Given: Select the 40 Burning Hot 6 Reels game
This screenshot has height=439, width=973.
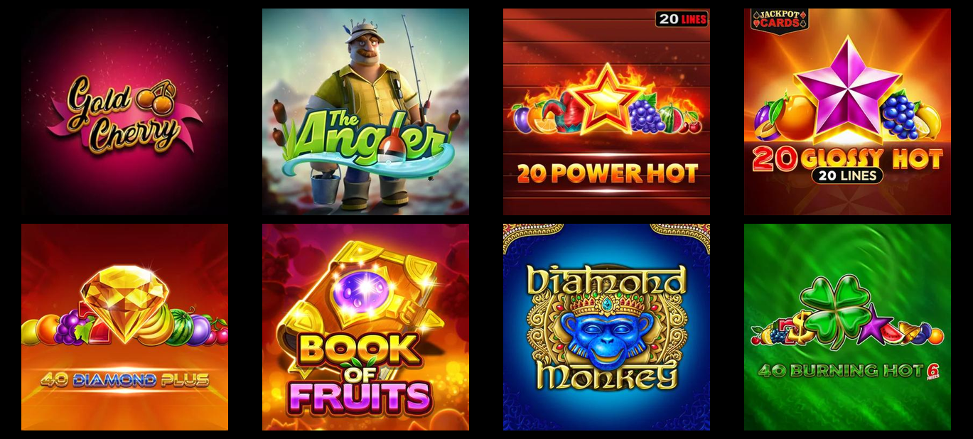Looking at the screenshot, I should pos(847,327).
